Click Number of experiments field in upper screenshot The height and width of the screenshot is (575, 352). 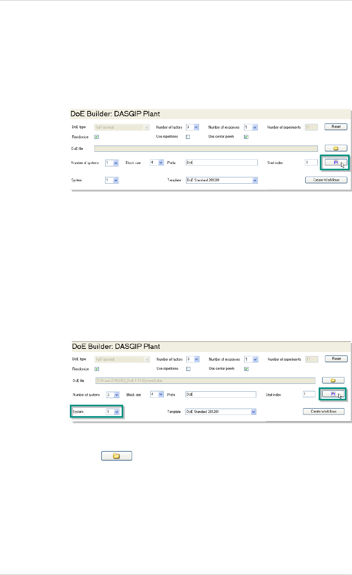pyautogui.click(x=311, y=127)
